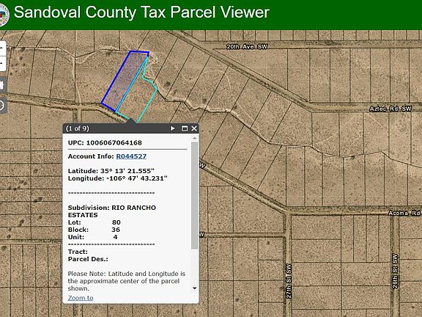The image size is (422, 317).
Task: Open account link R044527
Action: click(131, 156)
